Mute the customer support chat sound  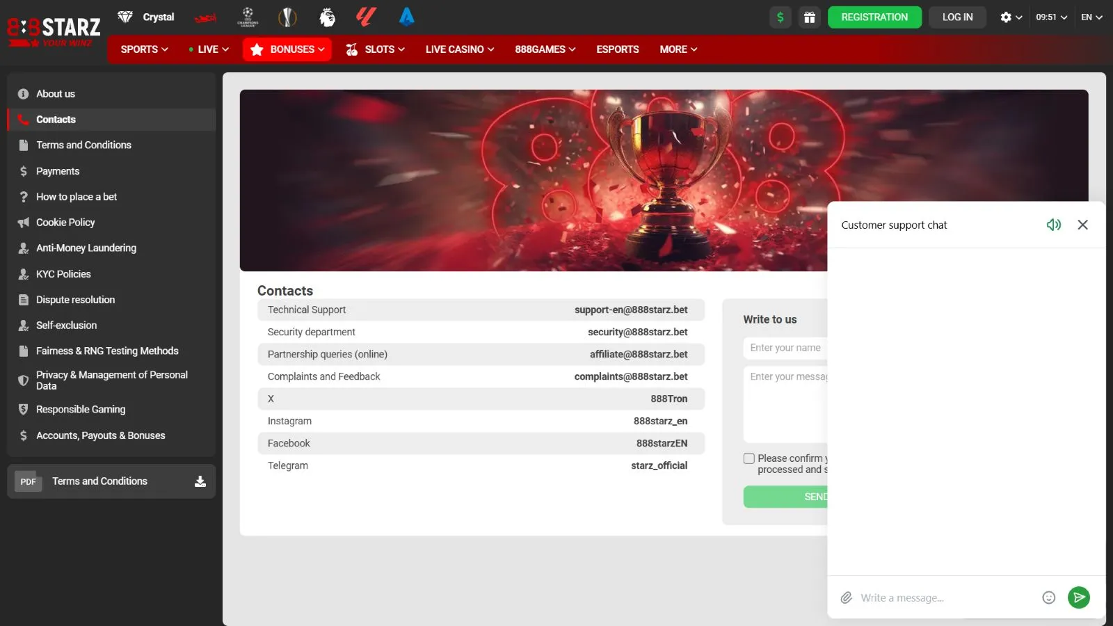tap(1053, 225)
